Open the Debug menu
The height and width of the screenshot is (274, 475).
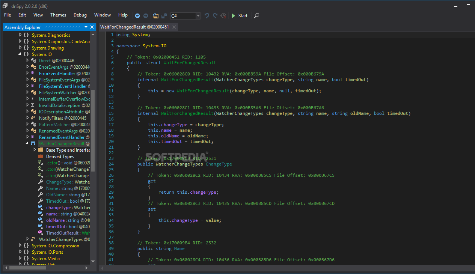(x=80, y=15)
